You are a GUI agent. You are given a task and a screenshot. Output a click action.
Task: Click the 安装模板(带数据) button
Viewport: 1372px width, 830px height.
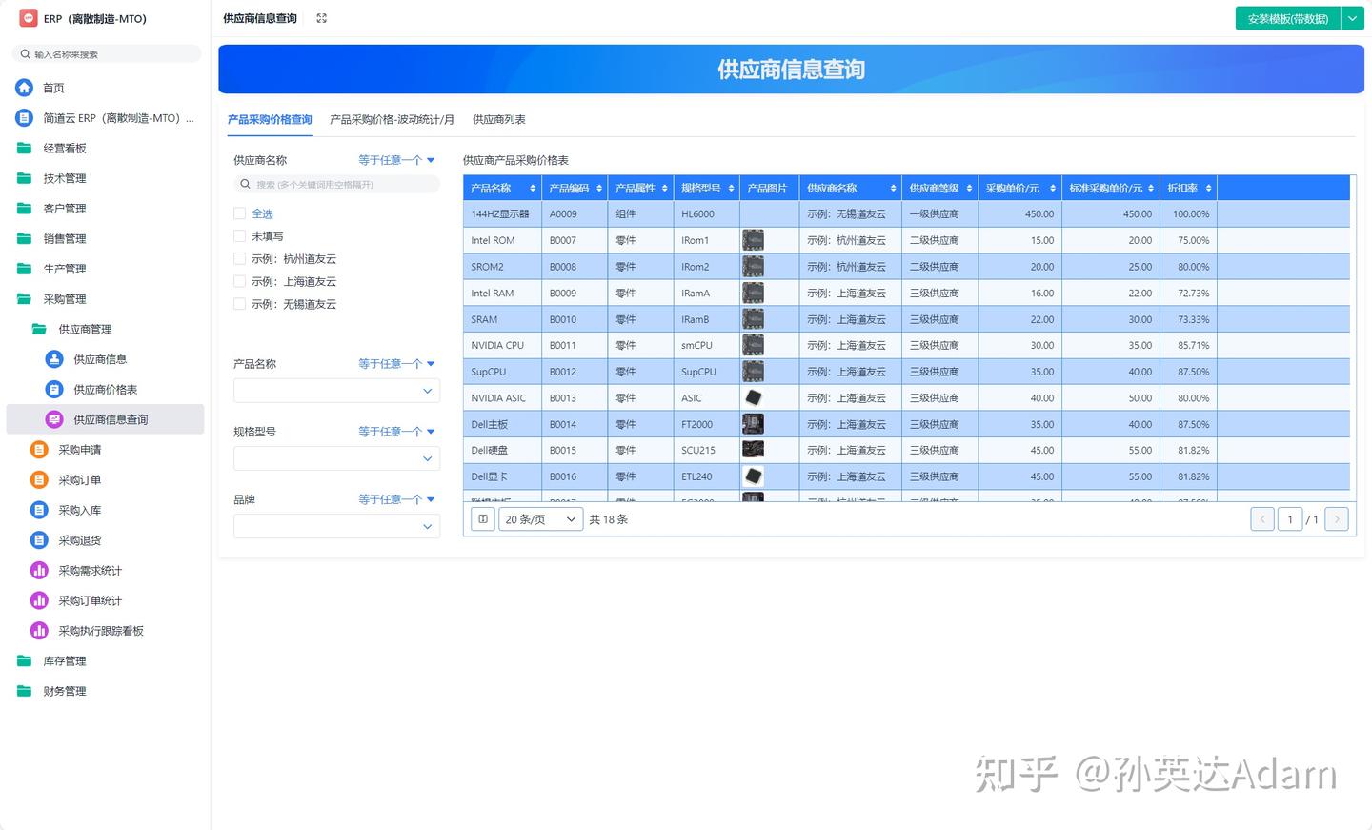(x=1287, y=18)
